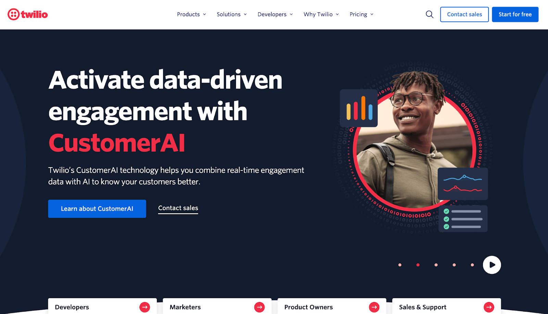Open the Developers menu in navigation
This screenshot has height=314, width=548.
tap(275, 14)
